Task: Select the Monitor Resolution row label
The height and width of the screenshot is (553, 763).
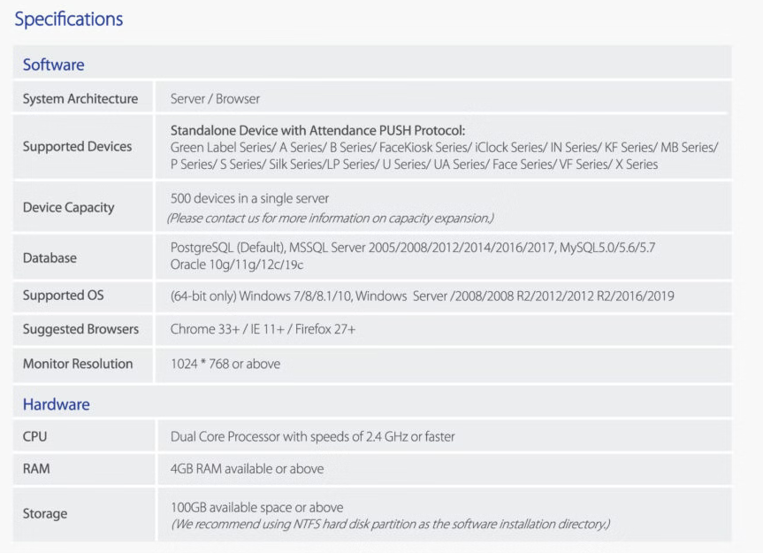Action: [78, 364]
